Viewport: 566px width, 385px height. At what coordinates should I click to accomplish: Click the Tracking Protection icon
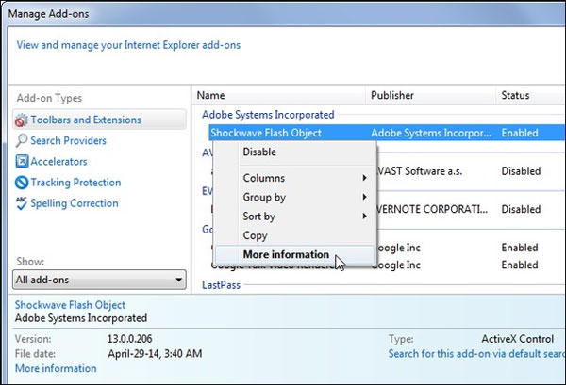(23, 183)
